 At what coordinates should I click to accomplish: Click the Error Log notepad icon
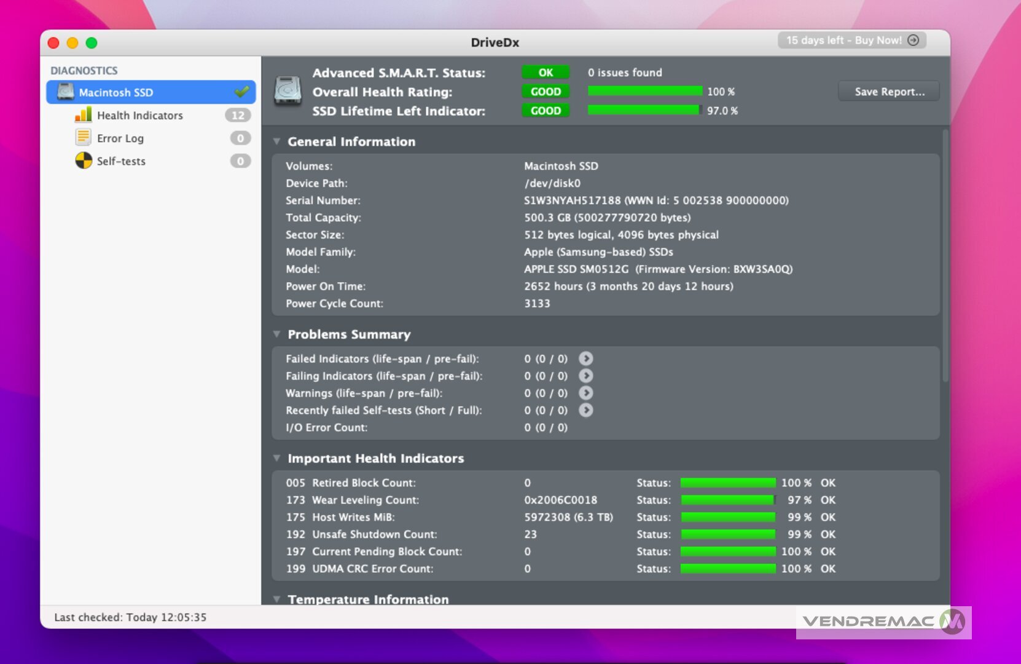(83, 138)
